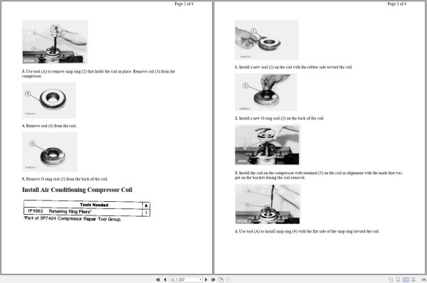
Task: Go to the next page
Action: click(x=206, y=279)
